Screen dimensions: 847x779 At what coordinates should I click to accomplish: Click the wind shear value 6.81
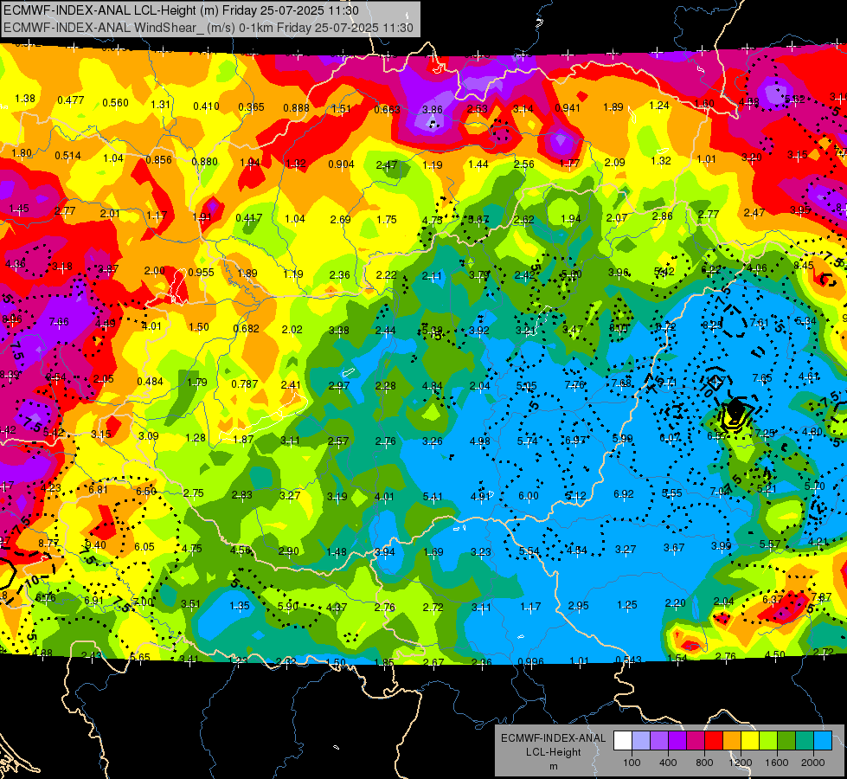pyautogui.click(x=99, y=490)
